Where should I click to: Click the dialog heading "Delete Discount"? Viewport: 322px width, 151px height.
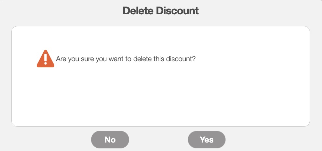(x=161, y=11)
